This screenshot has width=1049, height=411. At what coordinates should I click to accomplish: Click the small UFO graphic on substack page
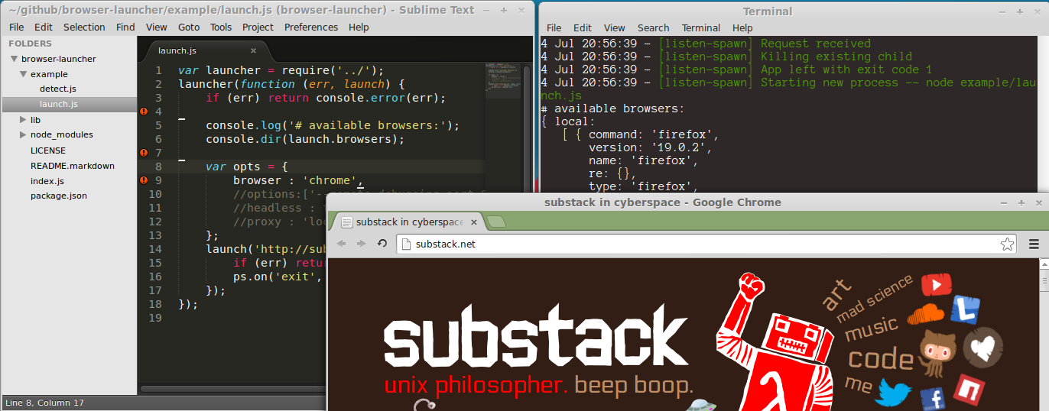pyautogui.click(x=700, y=406)
